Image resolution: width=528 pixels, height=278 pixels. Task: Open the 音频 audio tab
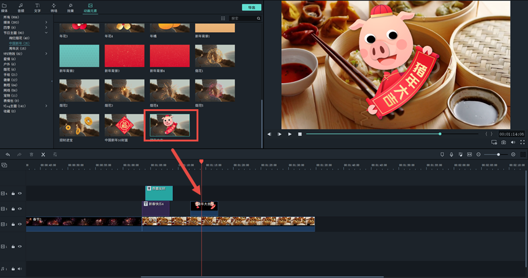(21, 7)
